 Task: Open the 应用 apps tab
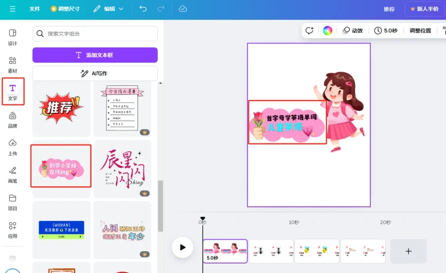pos(12,230)
